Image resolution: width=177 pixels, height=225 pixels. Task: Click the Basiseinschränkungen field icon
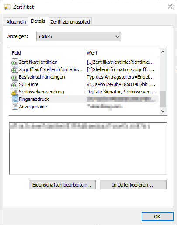coord(15,77)
